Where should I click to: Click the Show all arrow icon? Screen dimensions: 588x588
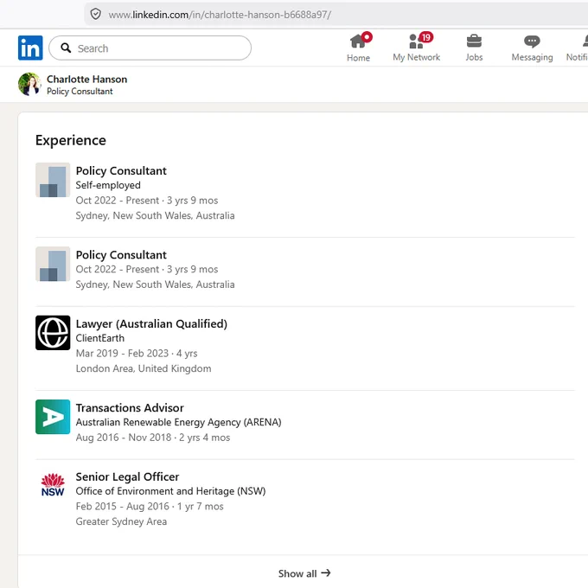coord(326,573)
